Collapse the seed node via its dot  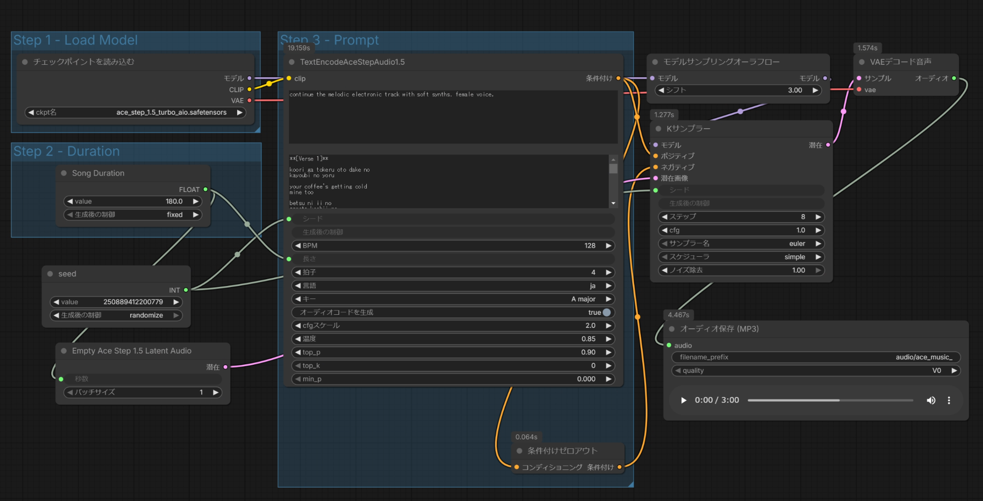click(50, 274)
